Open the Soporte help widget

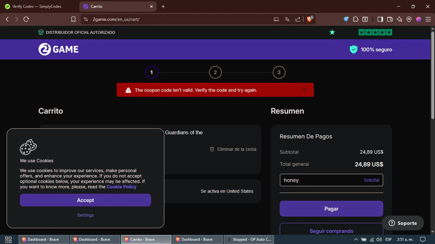(403, 223)
